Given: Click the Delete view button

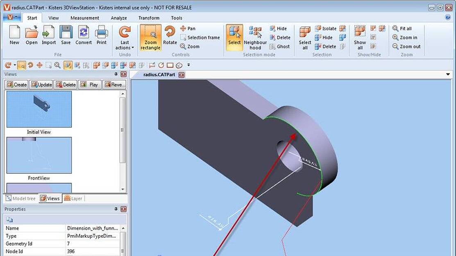Looking at the screenshot, I should click(66, 85).
